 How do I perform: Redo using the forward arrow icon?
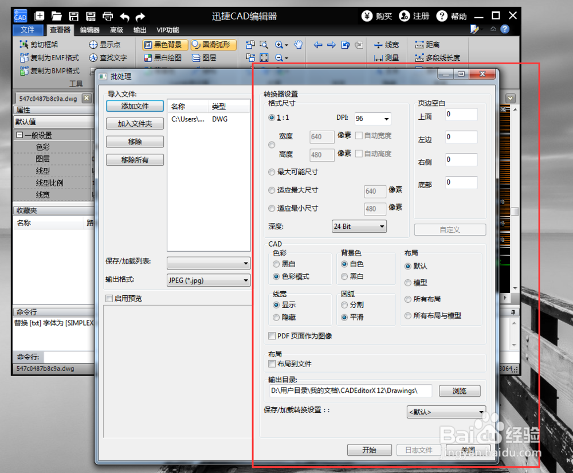click(140, 17)
